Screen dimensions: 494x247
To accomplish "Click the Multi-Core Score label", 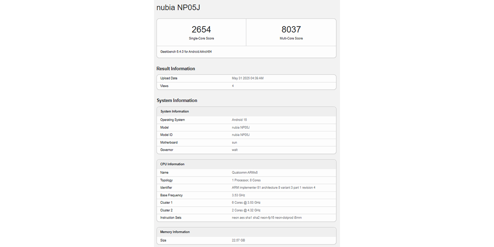I will click(291, 38).
